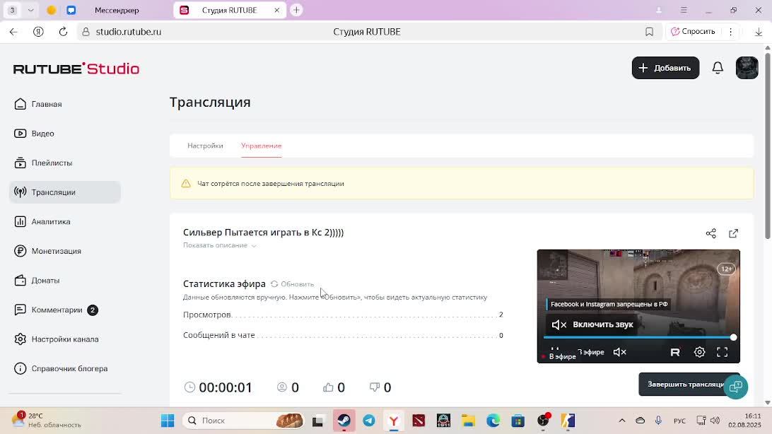
Task: Open the weather widget 28°C
Action: (47, 421)
